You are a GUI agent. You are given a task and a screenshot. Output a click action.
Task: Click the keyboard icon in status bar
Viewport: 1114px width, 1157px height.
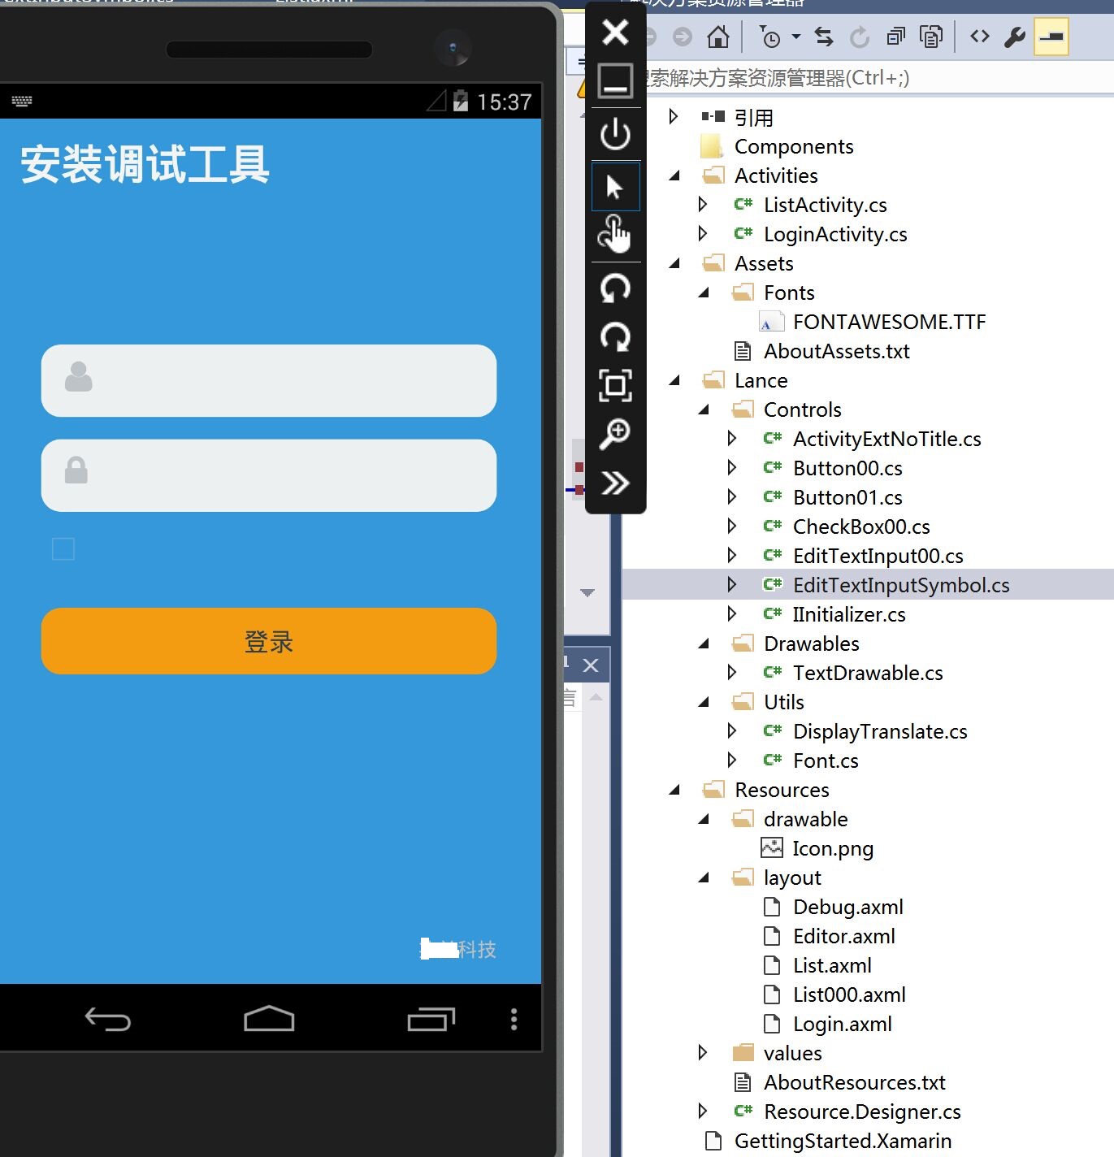click(x=22, y=101)
